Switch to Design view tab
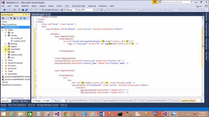 37,101
